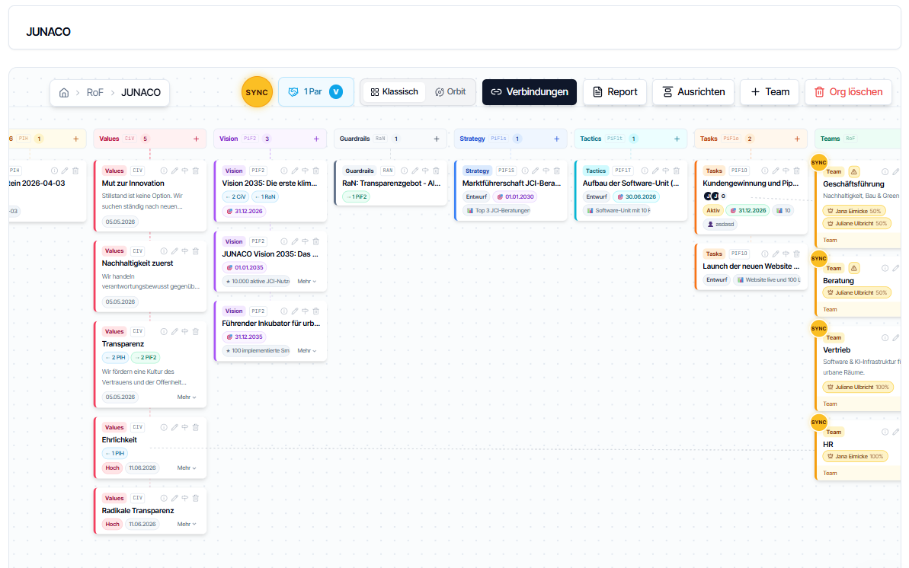
Task: Expand Mehr on the Ehrlichkeit card
Action: click(x=187, y=467)
